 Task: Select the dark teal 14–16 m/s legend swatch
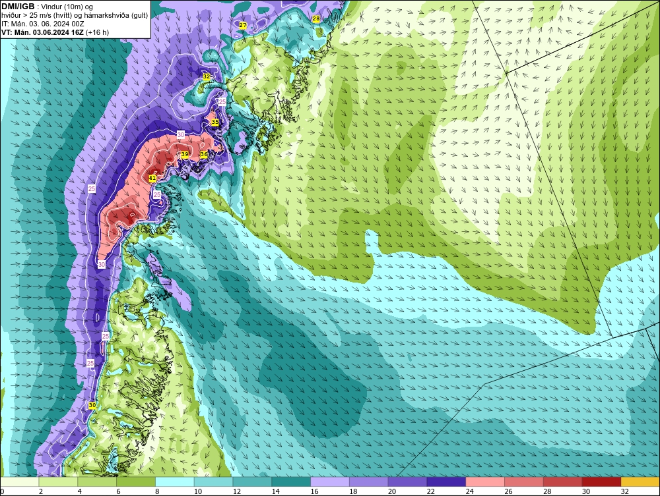coord(291,482)
